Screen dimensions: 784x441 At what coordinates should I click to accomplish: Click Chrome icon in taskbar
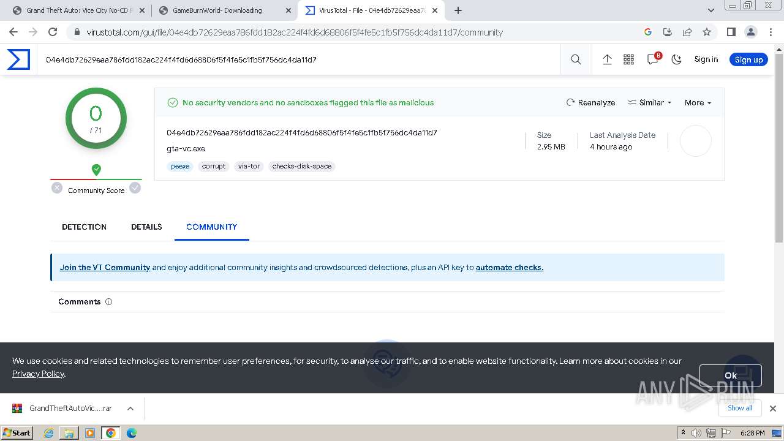[110, 432]
